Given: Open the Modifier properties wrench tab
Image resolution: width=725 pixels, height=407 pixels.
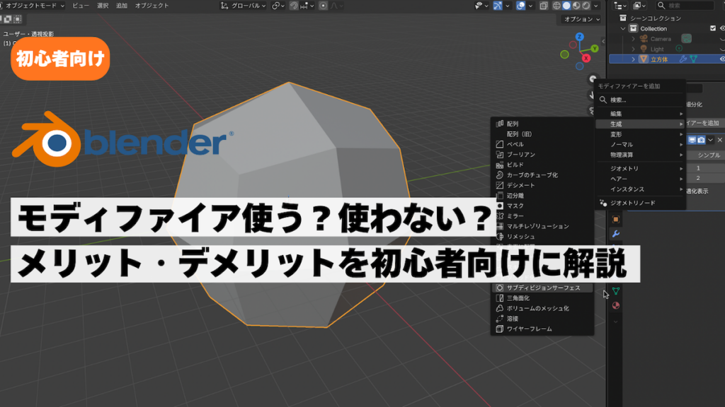Looking at the screenshot, I should click(x=615, y=234).
